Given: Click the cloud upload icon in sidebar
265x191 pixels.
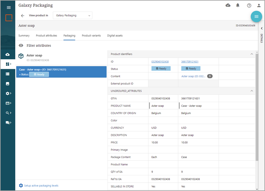Looking at the screenshot, I should point(8,55).
